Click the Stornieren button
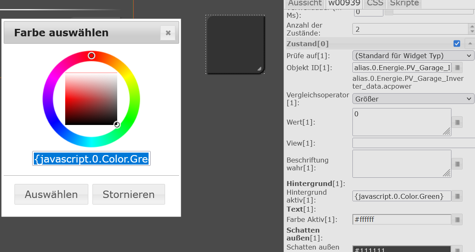This screenshot has width=475, height=252. point(128,194)
